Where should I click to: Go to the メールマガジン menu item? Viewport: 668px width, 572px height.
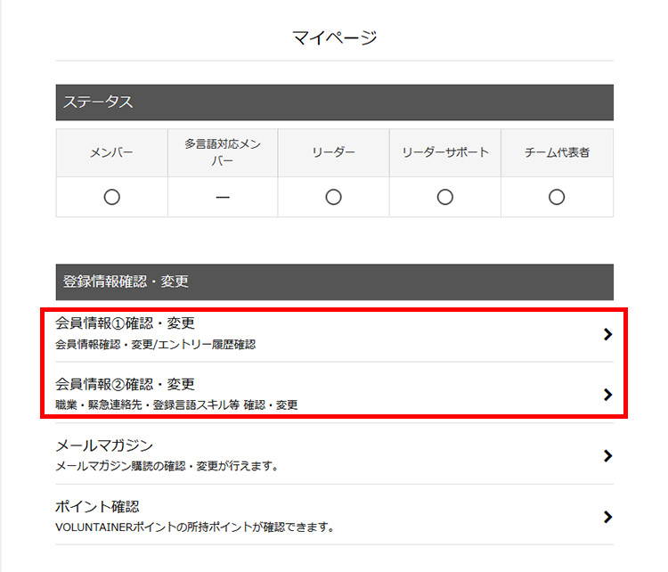[104, 445]
